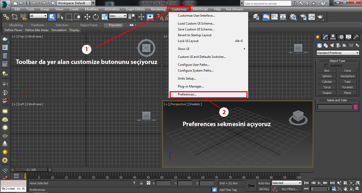The image size is (362, 193).
Task: Enable the AutoGrid checkbox
Action: (326, 65)
